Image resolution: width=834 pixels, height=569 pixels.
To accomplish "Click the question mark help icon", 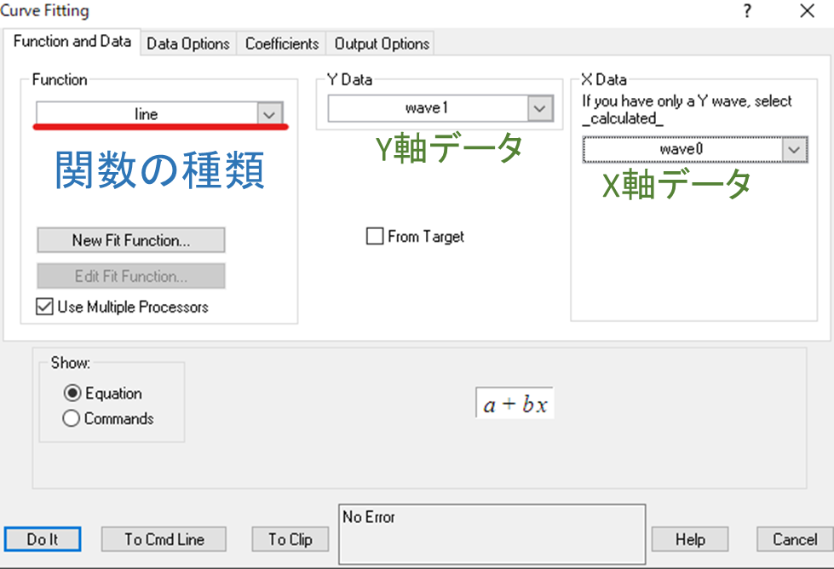I will 747,11.
